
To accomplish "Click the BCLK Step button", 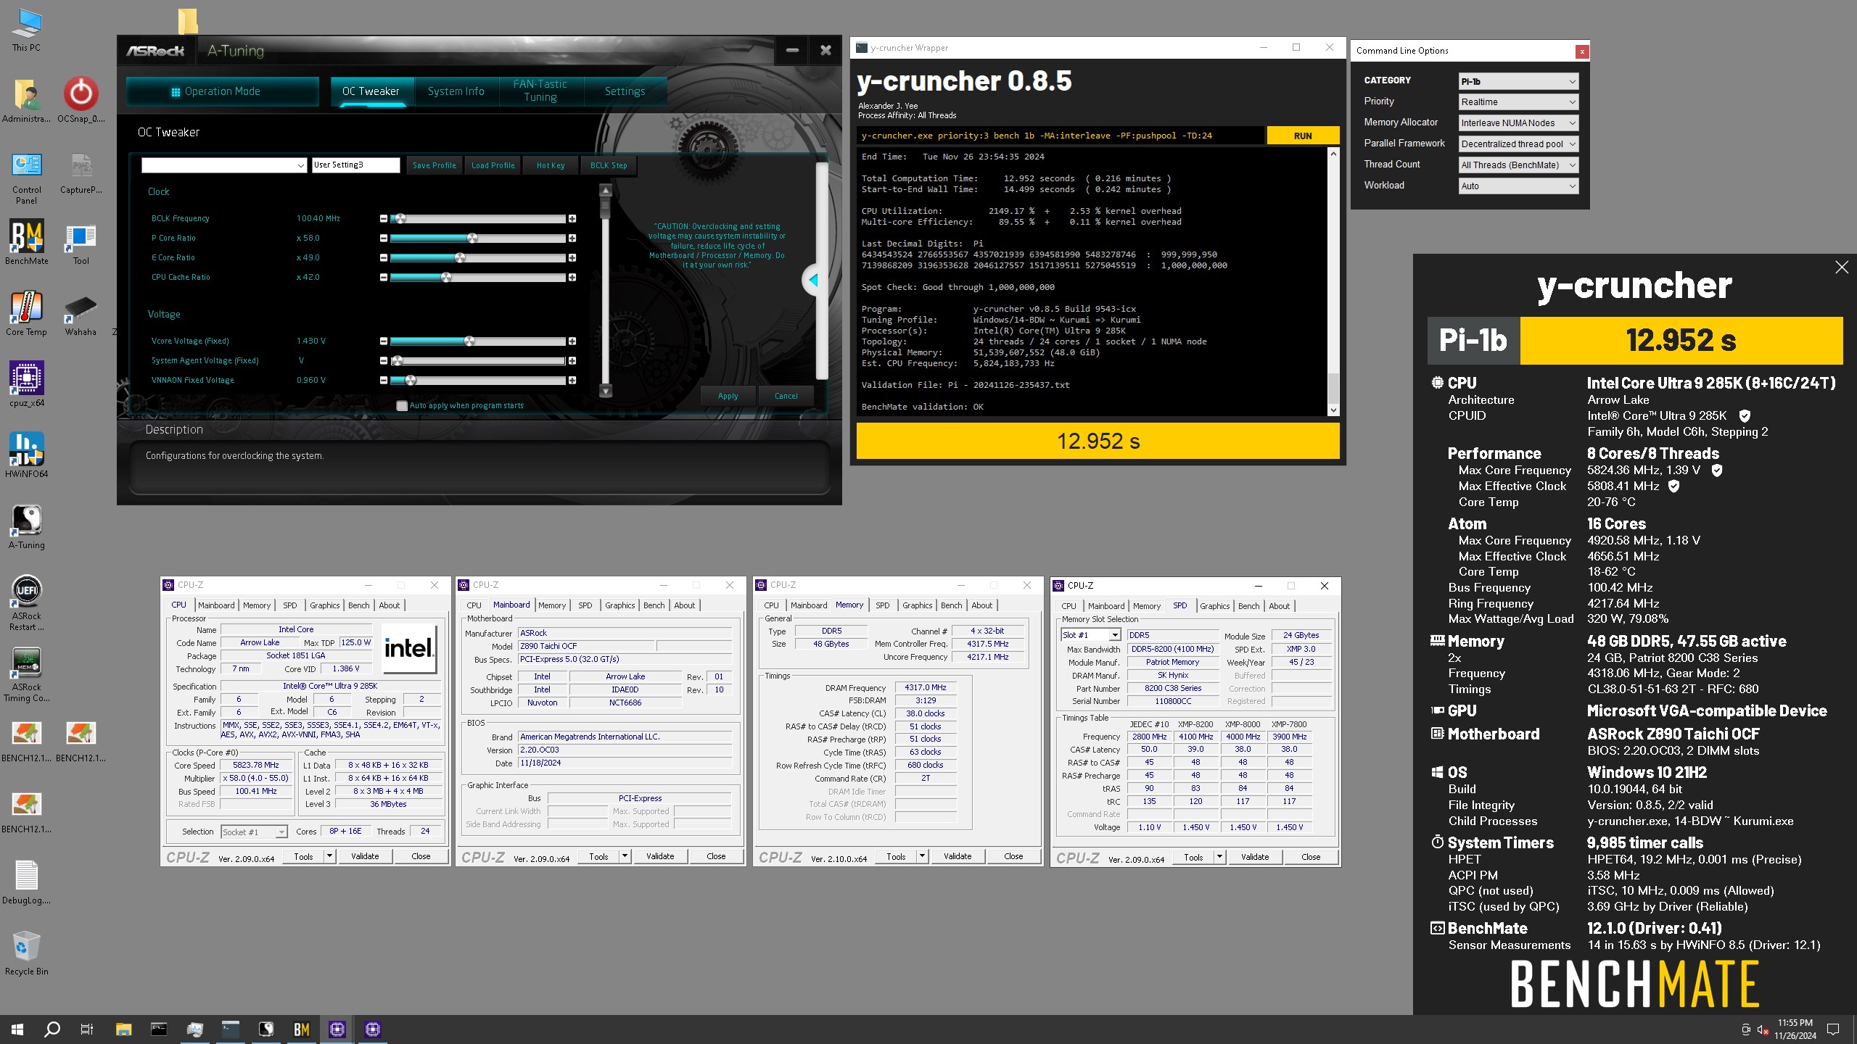I will coord(609,165).
